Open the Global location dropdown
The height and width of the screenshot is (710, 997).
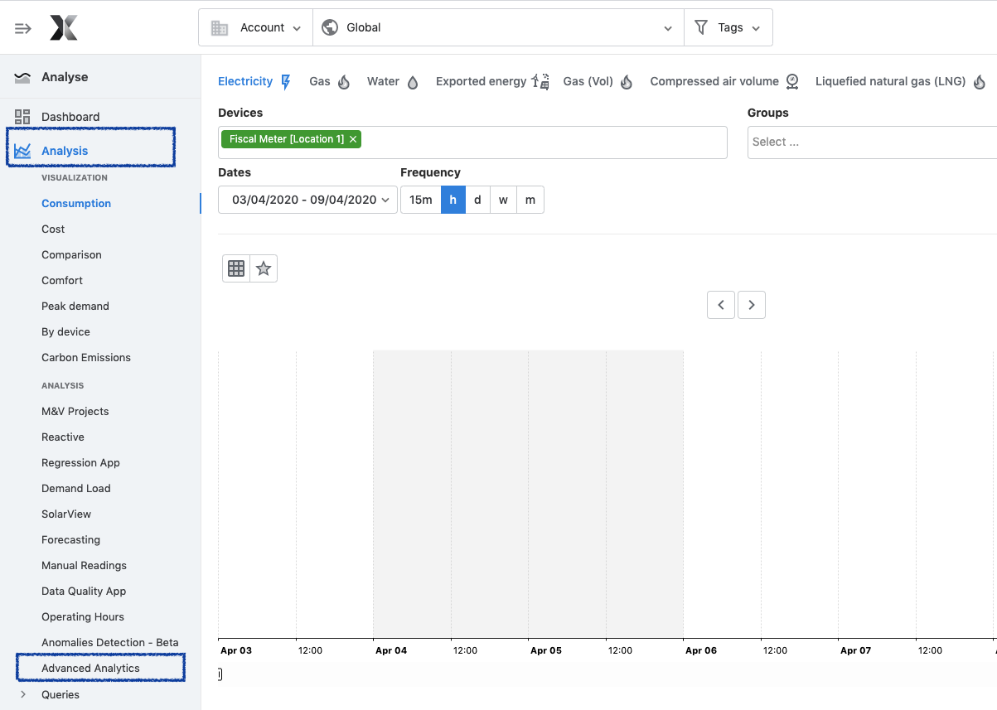[x=498, y=27]
